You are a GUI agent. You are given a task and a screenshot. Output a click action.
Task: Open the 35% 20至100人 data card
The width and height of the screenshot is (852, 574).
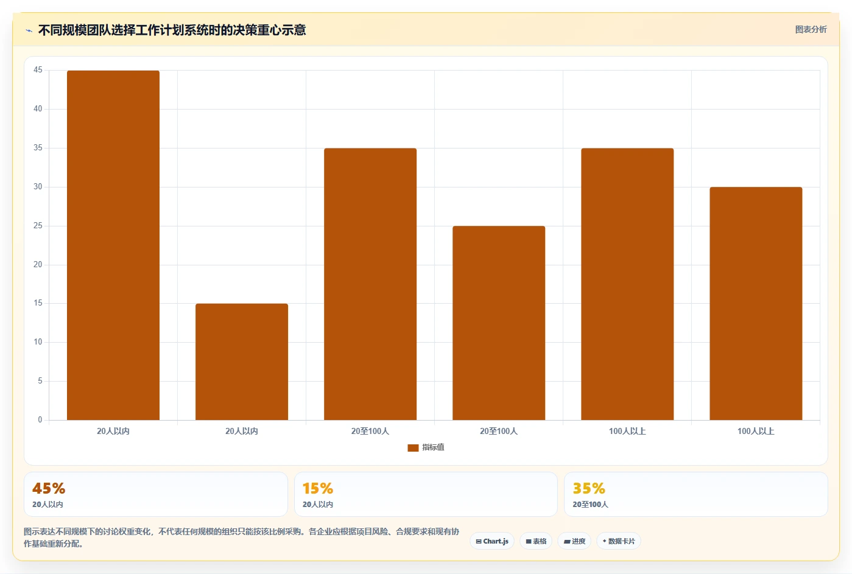click(696, 494)
